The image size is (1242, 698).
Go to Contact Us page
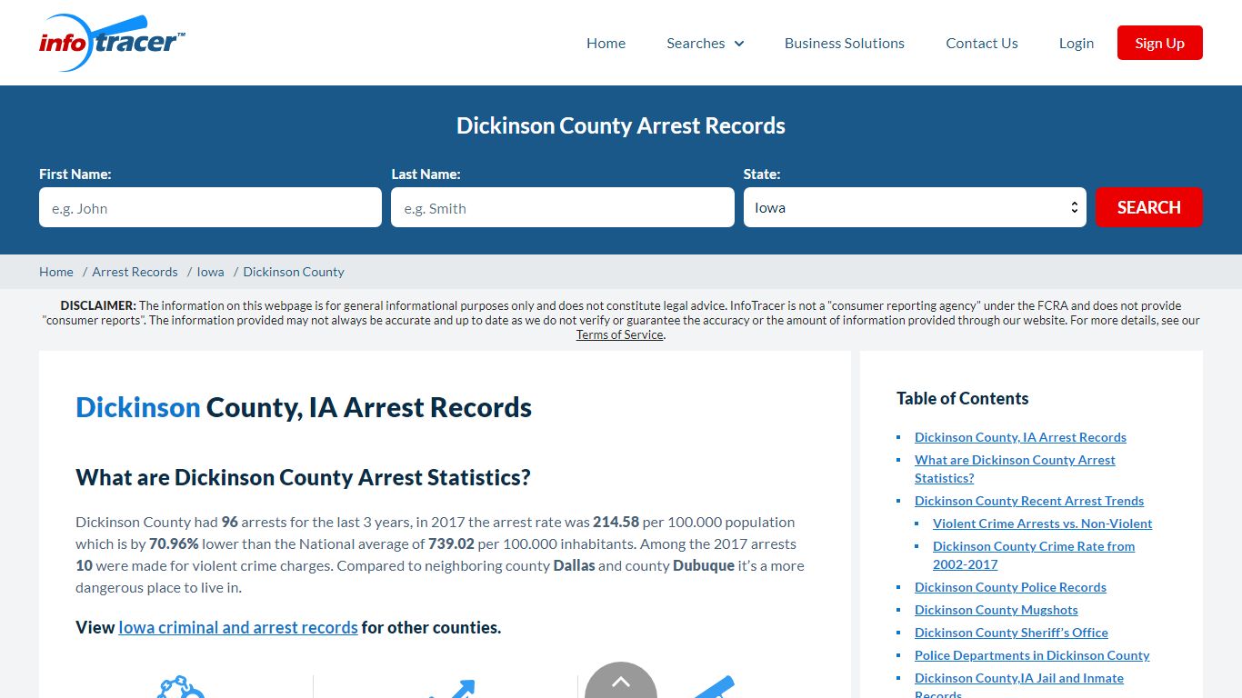click(x=982, y=43)
